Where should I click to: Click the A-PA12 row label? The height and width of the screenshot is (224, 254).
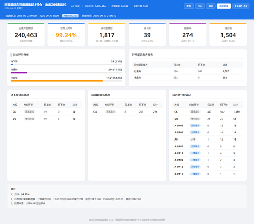179,167
